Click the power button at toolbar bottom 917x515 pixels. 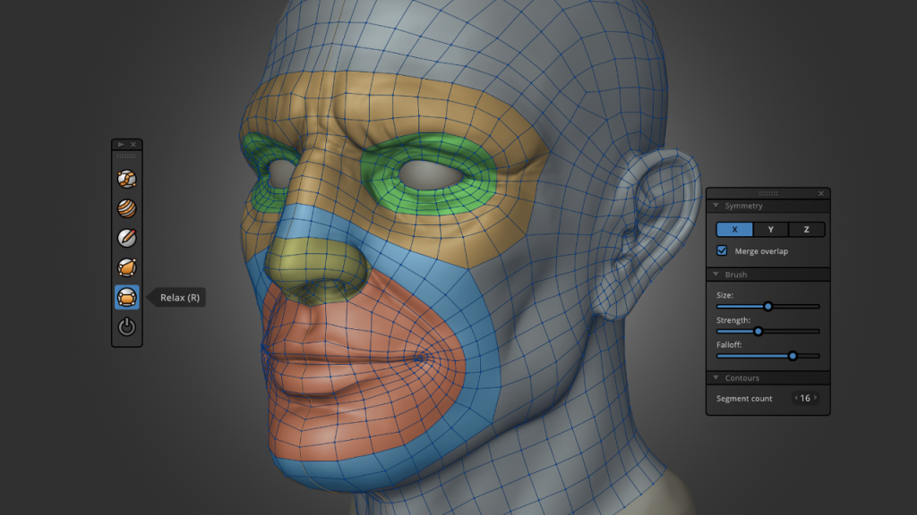(x=125, y=325)
